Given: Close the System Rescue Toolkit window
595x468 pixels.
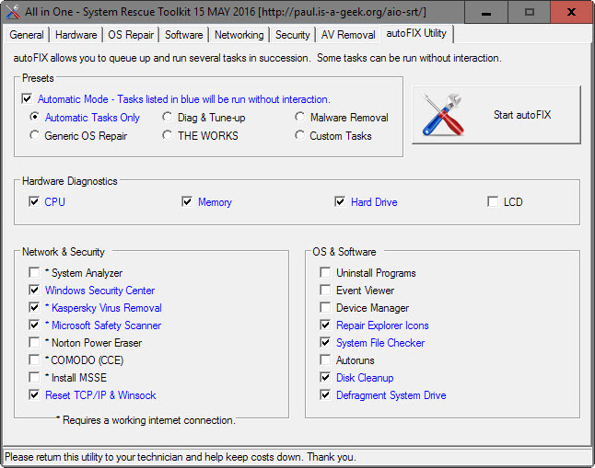Looking at the screenshot, I should 571,12.
